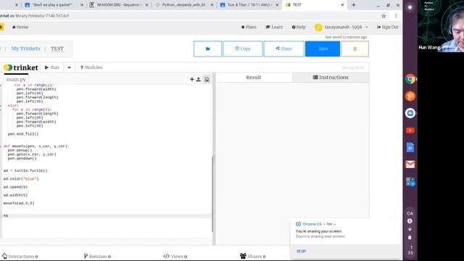Image resolution: width=464 pixels, height=261 pixels.
Task: Click Hun Wang video thumbnail
Action: pos(441,26)
